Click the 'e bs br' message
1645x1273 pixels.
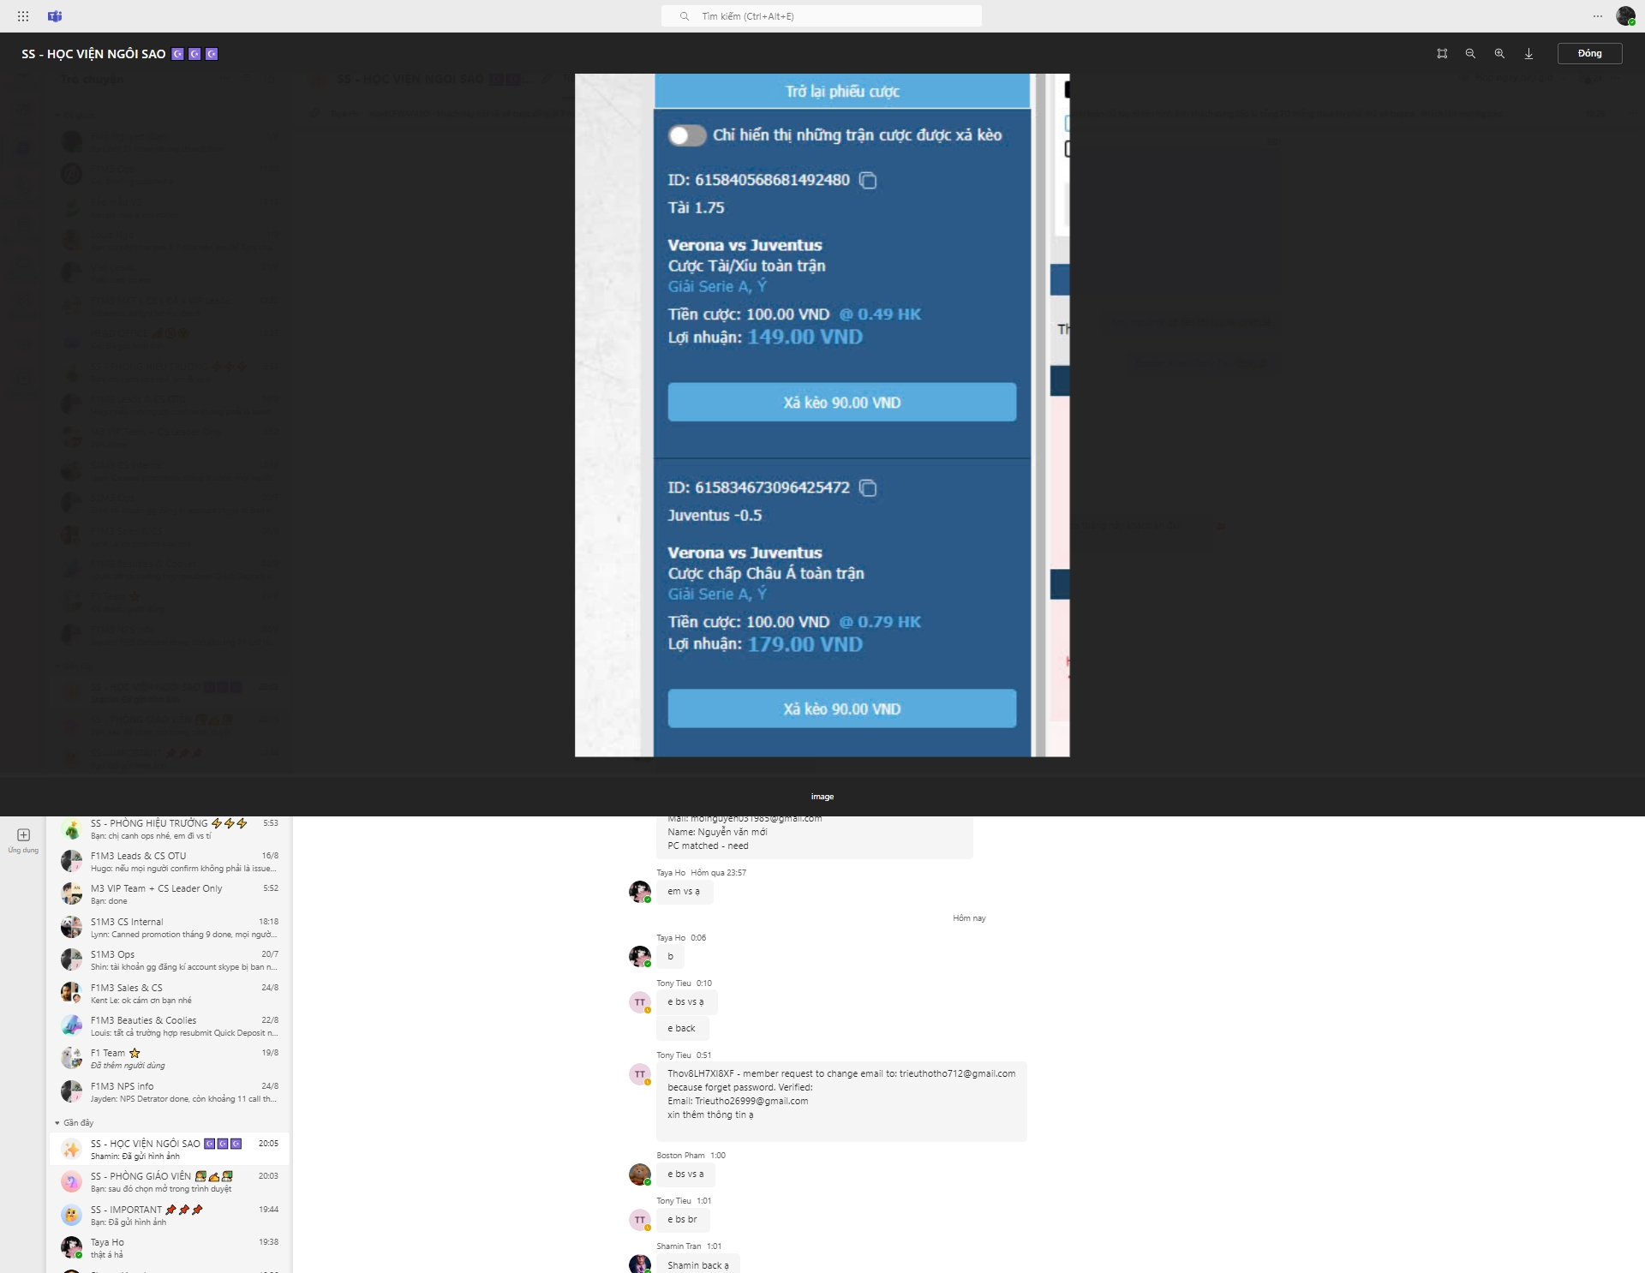point(682,1220)
